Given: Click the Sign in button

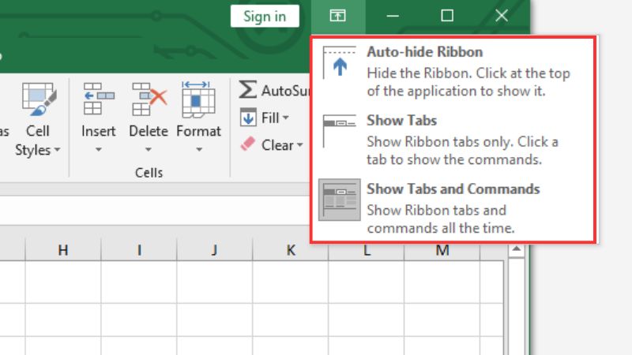Looking at the screenshot, I should point(265,16).
